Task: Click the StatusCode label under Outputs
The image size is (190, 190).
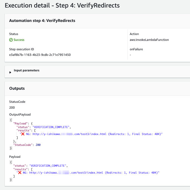Action: pos(17,102)
